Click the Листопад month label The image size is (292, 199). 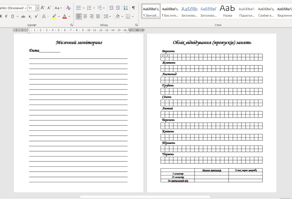pyautogui.click(x=169, y=74)
